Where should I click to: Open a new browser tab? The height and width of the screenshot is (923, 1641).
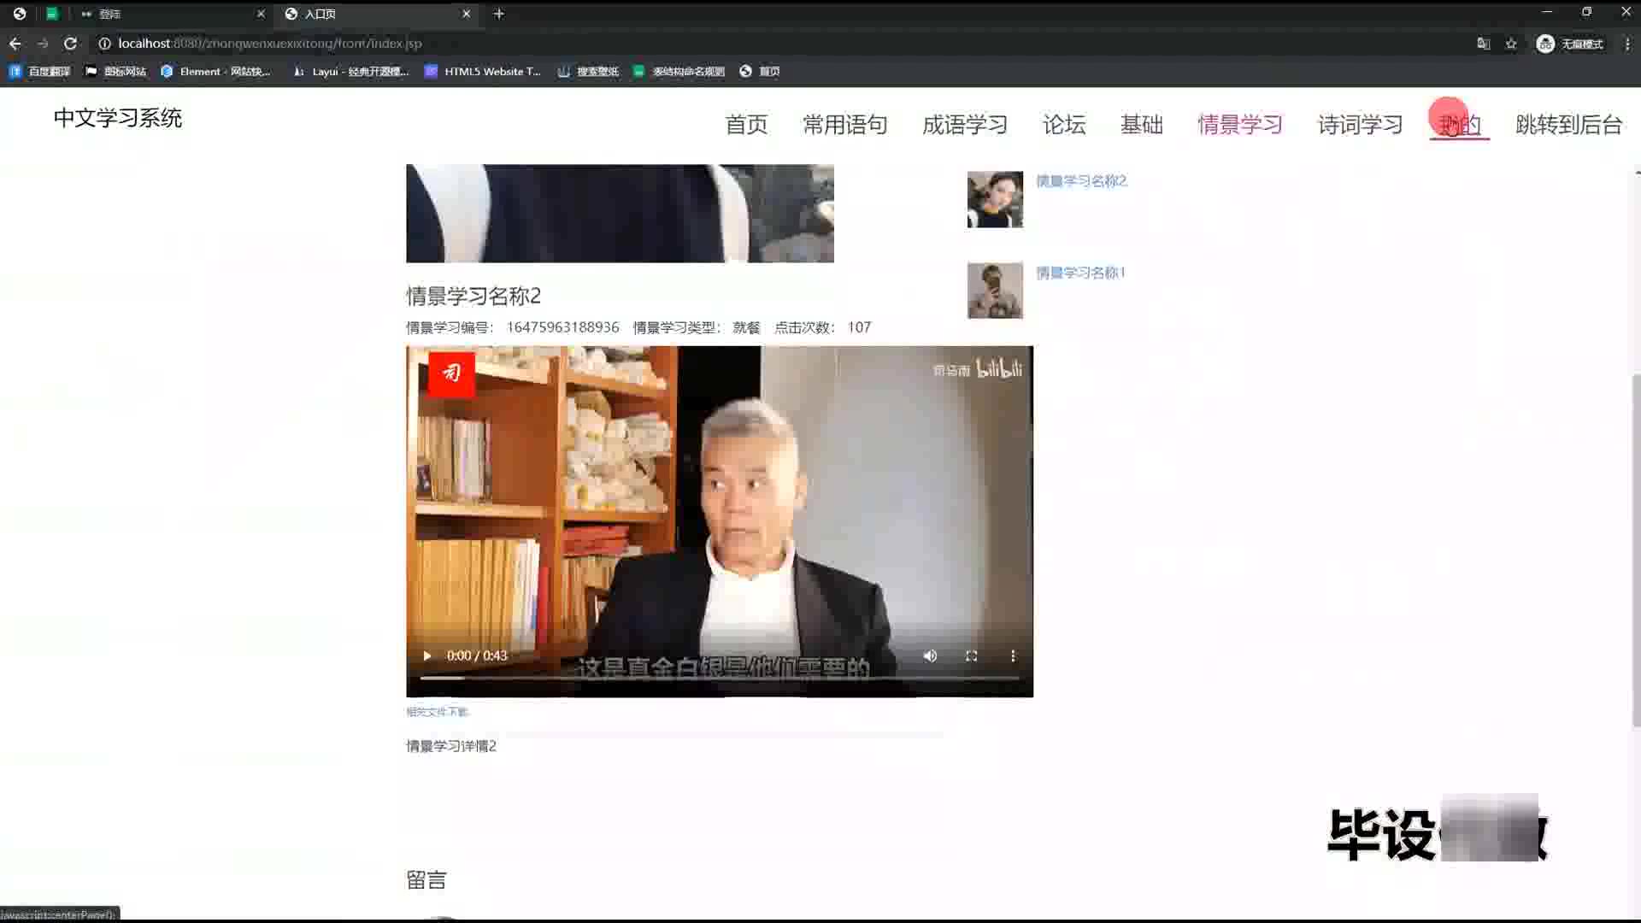click(x=499, y=14)
